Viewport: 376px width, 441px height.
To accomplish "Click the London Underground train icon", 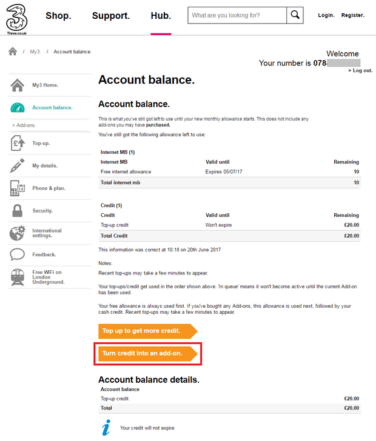I will [x=18, y=277].
